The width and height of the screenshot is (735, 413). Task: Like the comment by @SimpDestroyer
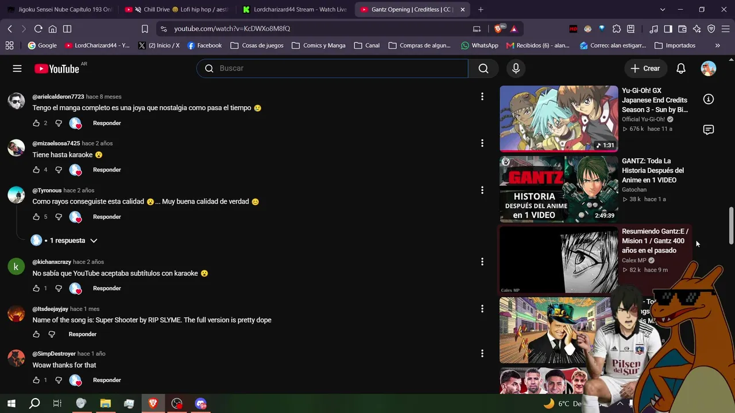coord(36,380)
